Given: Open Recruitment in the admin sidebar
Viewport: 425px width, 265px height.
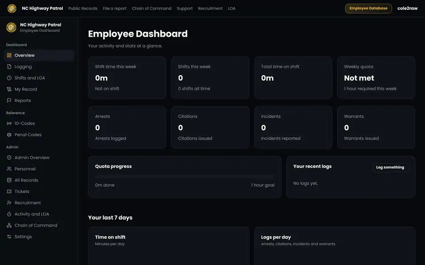Looking at the screenshot, I should tap(39, 203).
